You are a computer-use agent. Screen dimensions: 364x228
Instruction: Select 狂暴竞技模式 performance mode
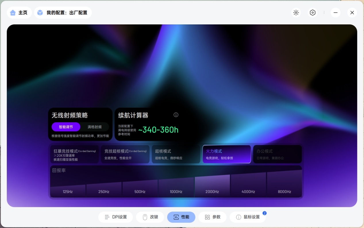coord(74,154)
